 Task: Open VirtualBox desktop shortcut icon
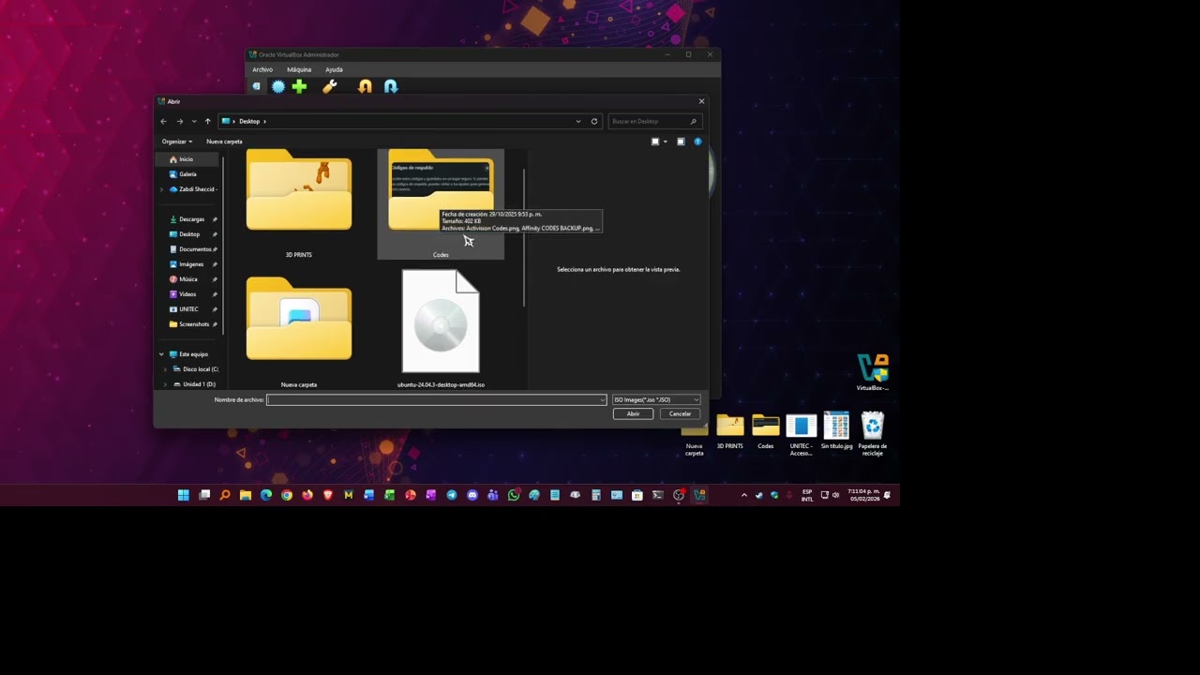(873, 372)
